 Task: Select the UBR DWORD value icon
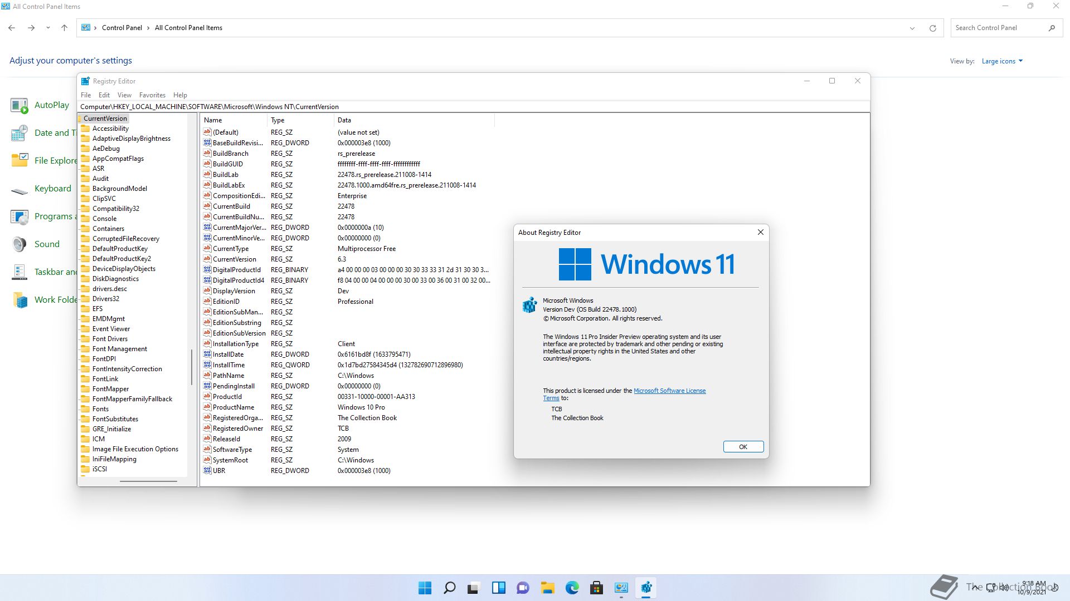[207, 470]
